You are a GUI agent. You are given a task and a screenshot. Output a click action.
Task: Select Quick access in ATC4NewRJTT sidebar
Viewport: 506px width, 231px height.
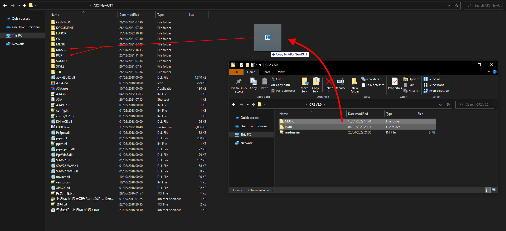[x=21, y=19]
